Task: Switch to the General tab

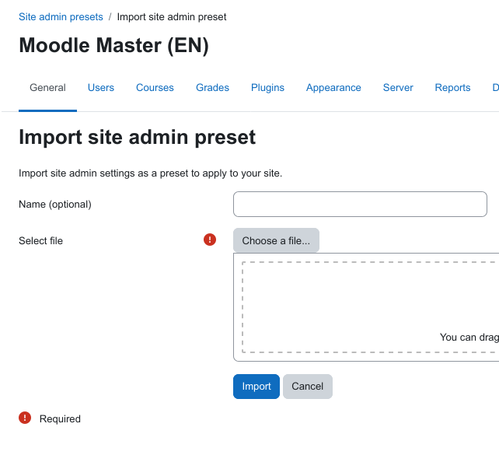Action: (x=47, y=88)
